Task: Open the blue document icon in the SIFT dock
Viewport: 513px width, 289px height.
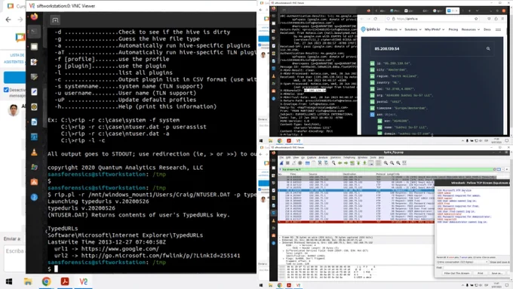Action: click(x=34, y=122)
